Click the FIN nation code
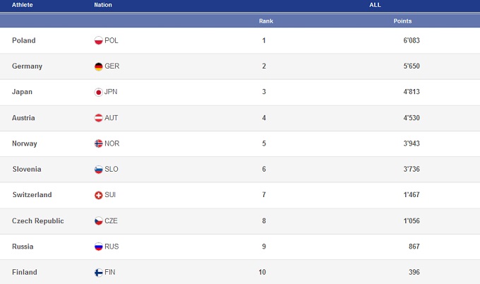Image resolution: width=480 pixels, height=284 pixels. point(110,272)
